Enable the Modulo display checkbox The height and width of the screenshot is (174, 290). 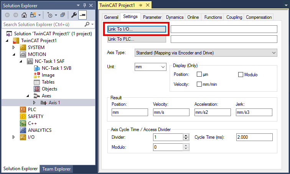(x=241, y=75)
